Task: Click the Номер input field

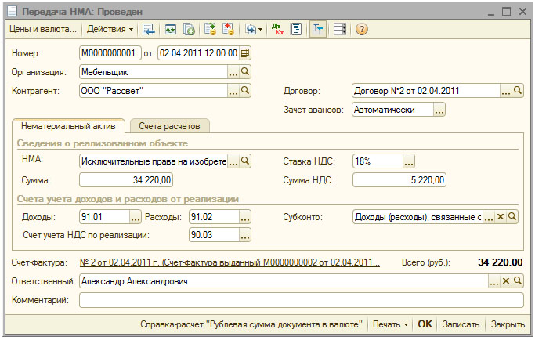Action: [110, 53]
